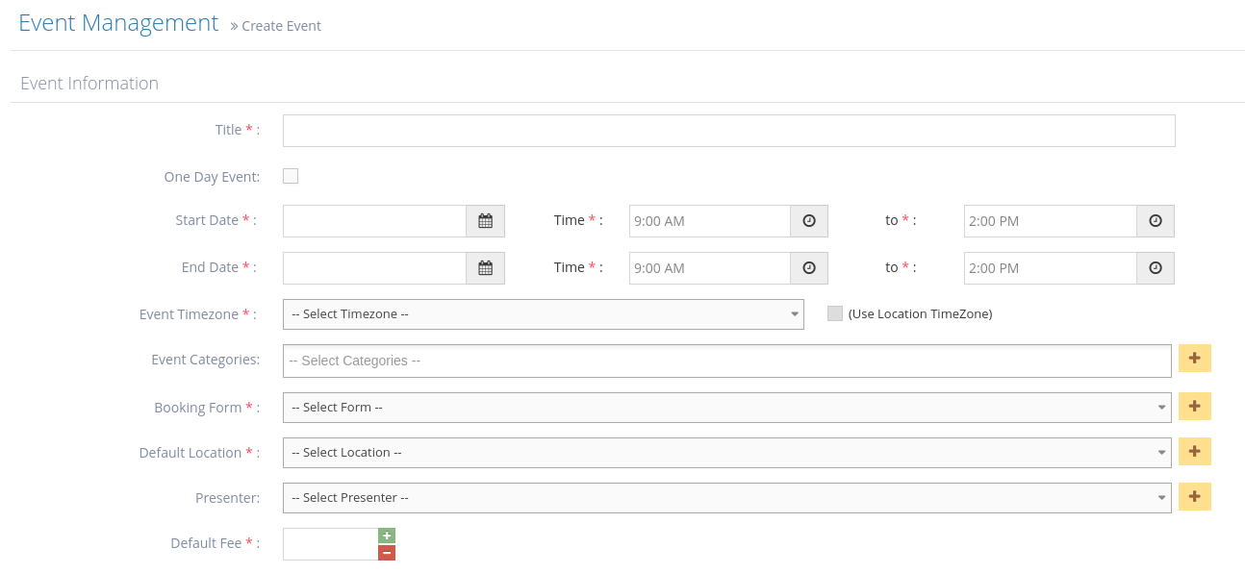
Task: Click clock icon for Start Date time
Action: coord(809,221)
